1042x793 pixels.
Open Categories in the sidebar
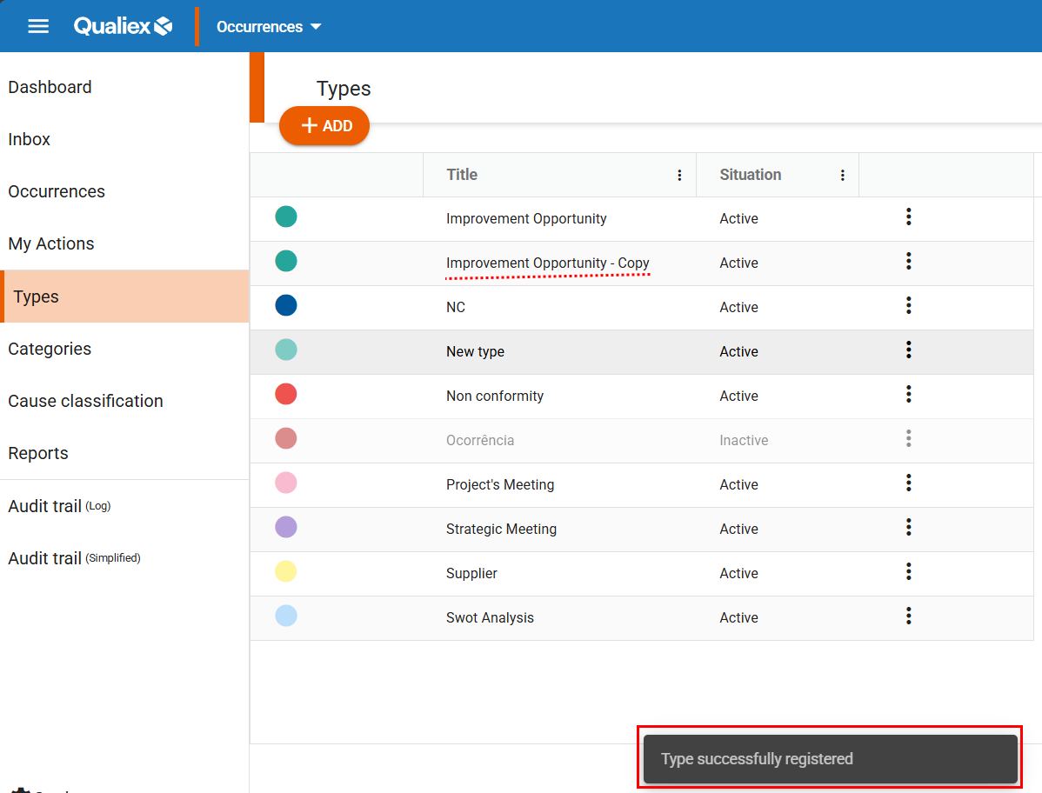(50, 349)
